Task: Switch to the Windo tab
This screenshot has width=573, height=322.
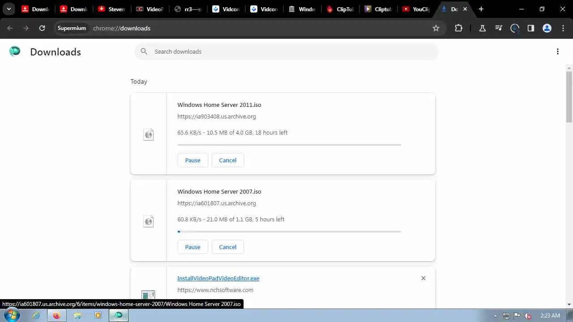Action: [x=303, y=9]
